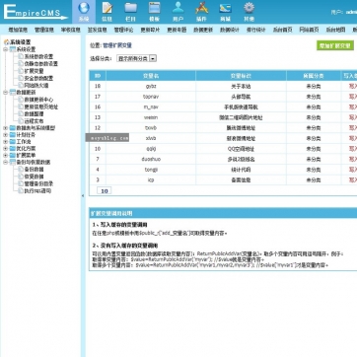Open the 商城 card icon module

(225, 12)
